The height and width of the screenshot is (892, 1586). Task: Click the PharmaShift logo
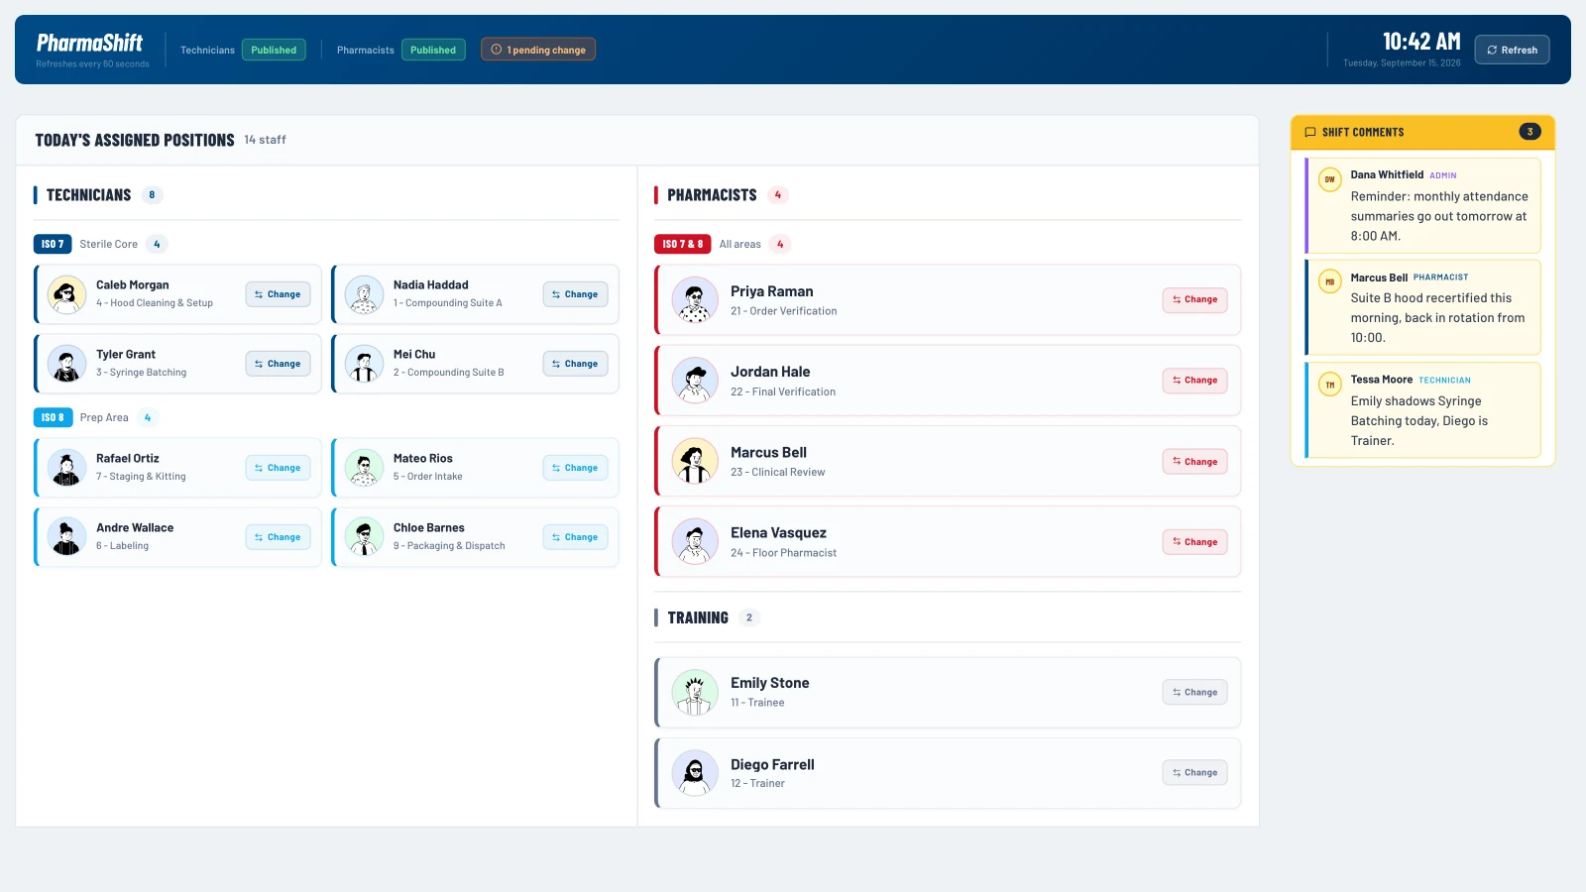tap(89, 43)
